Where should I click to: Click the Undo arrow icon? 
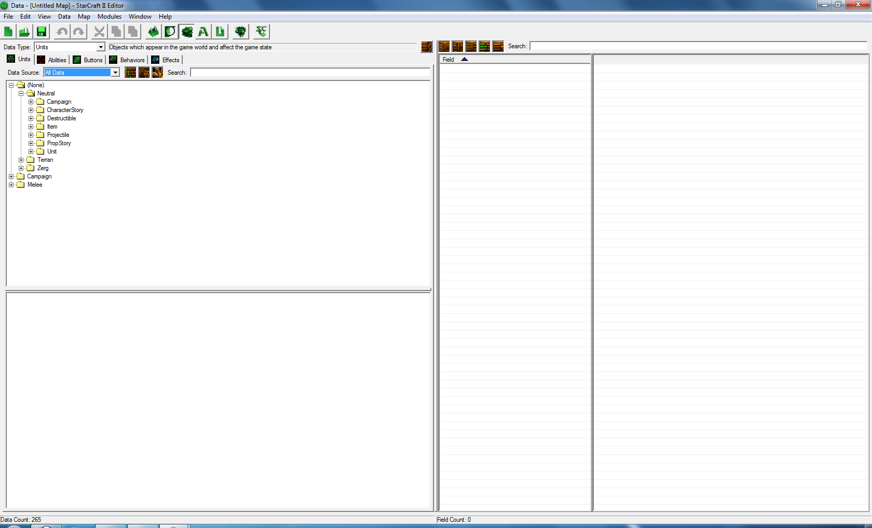point(62,32)
